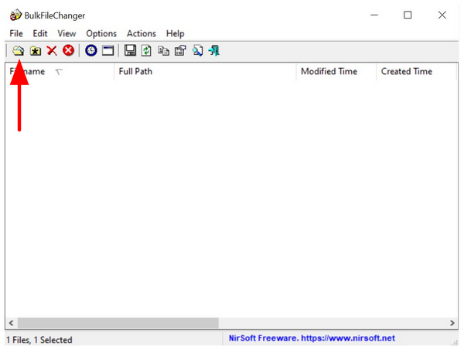Open the File menu
Viewport: 464px width, 350px height.
[16, 33]
